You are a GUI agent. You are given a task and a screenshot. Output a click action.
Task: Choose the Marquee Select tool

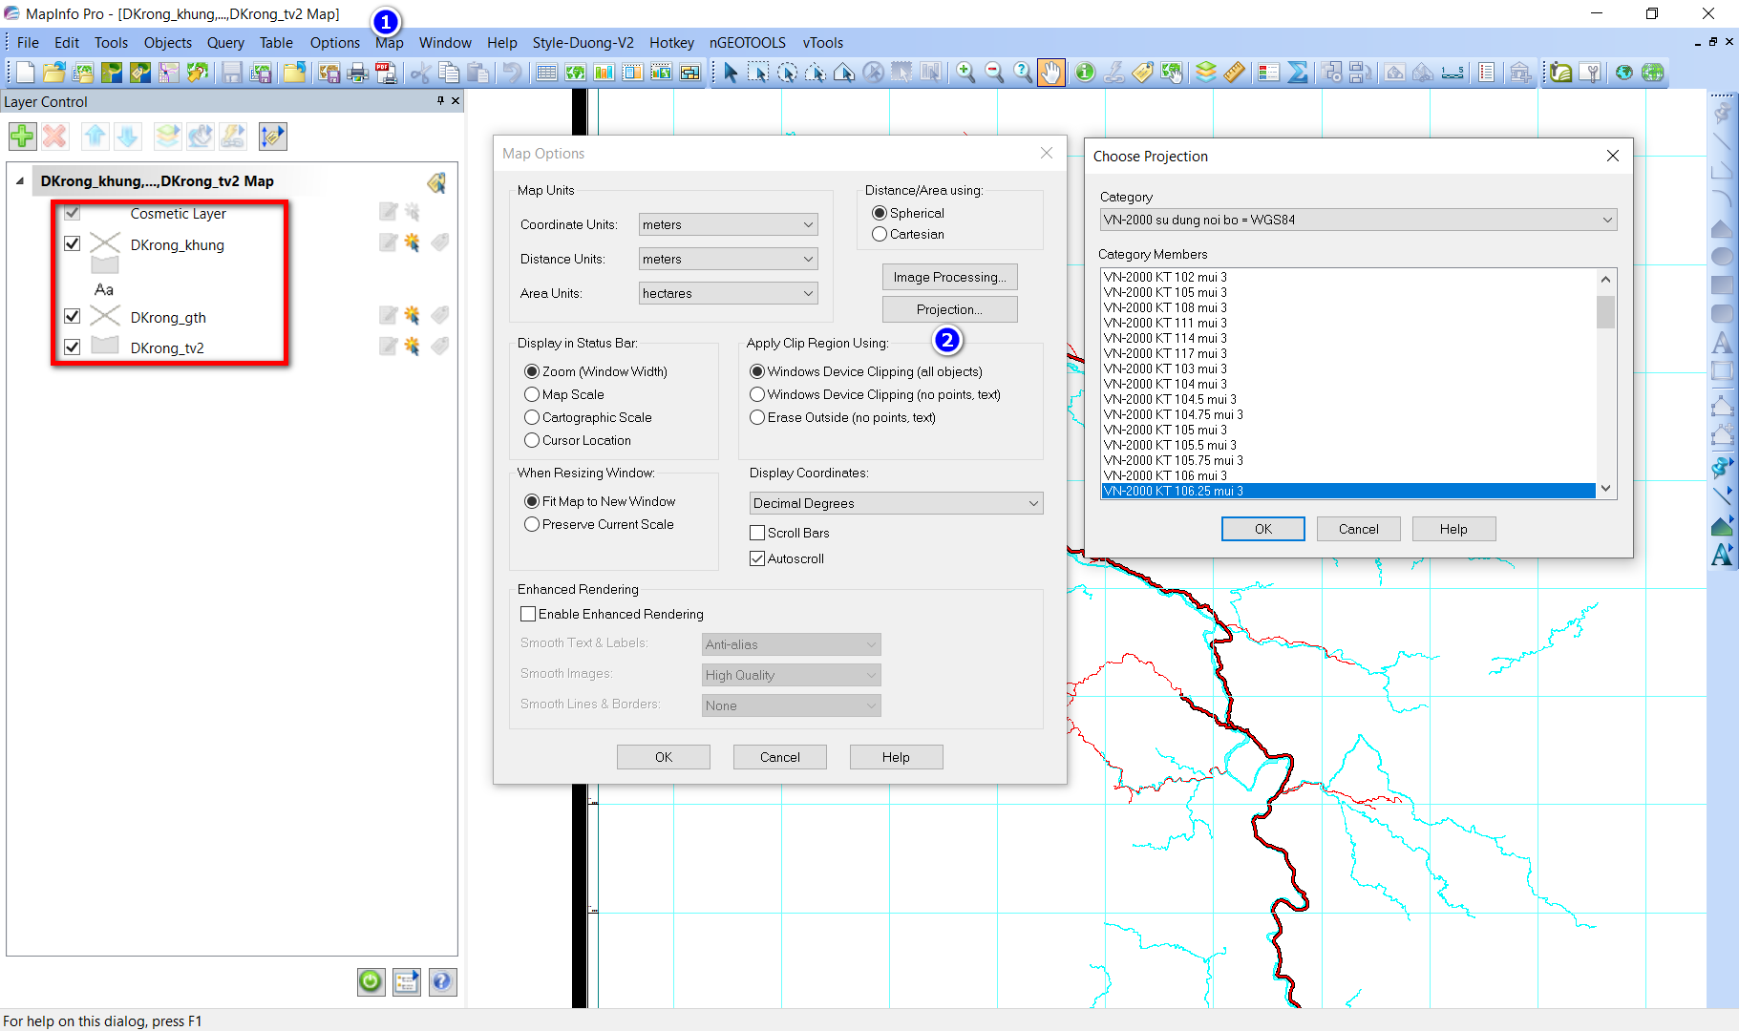[758, 73]
